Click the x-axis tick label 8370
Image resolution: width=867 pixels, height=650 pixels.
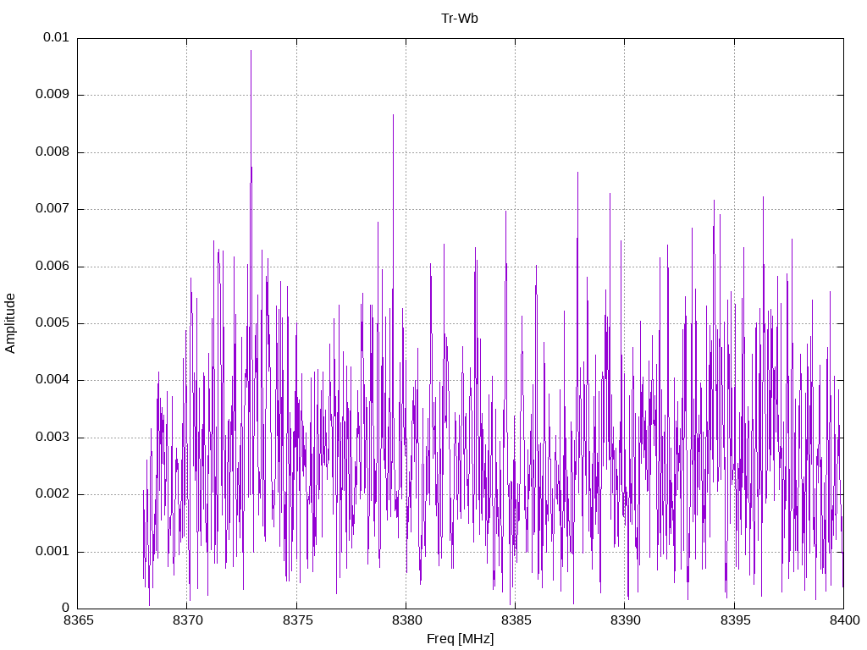187,620
